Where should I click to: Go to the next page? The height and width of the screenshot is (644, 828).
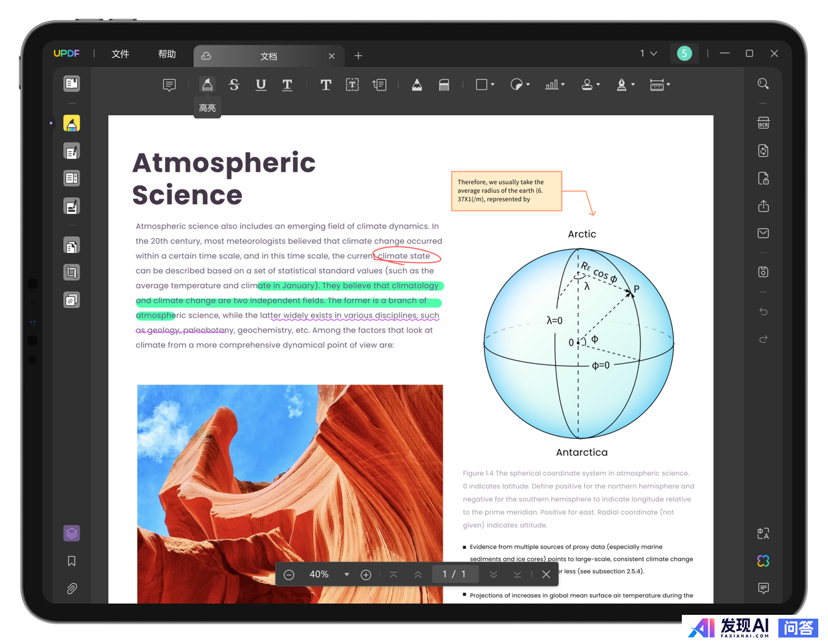click(x=494, y=575)
